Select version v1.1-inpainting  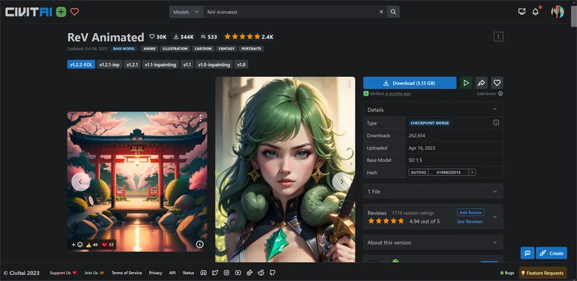point(160,65)
